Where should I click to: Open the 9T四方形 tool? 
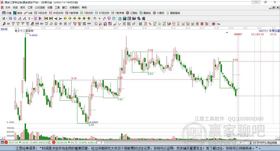(x=102, y=13)
